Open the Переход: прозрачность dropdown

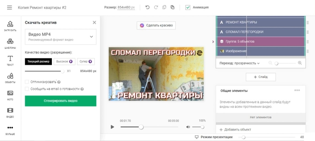point(239,63)
